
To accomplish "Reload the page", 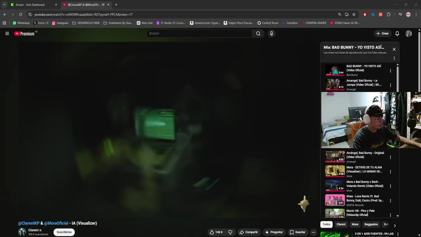I will (20, 14).
